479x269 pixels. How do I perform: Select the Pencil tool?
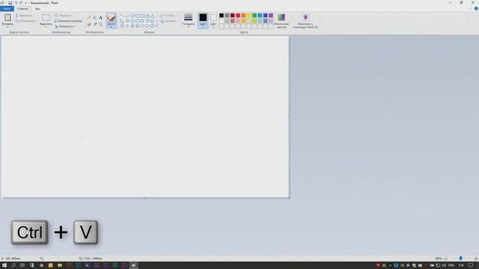[x=89, y=18]
